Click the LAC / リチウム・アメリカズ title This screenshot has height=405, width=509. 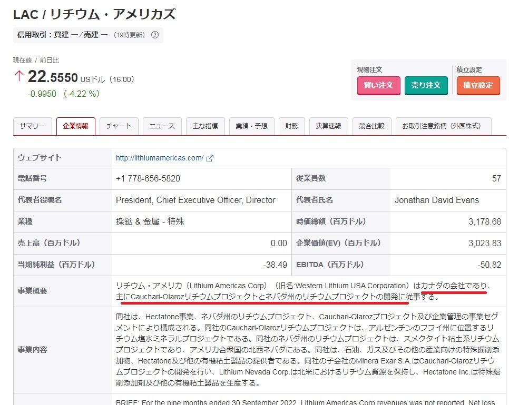94,15
